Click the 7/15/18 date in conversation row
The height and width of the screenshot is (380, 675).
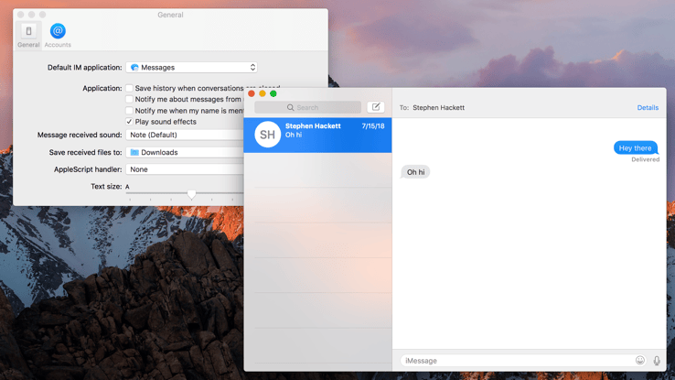tap(373, 125)
